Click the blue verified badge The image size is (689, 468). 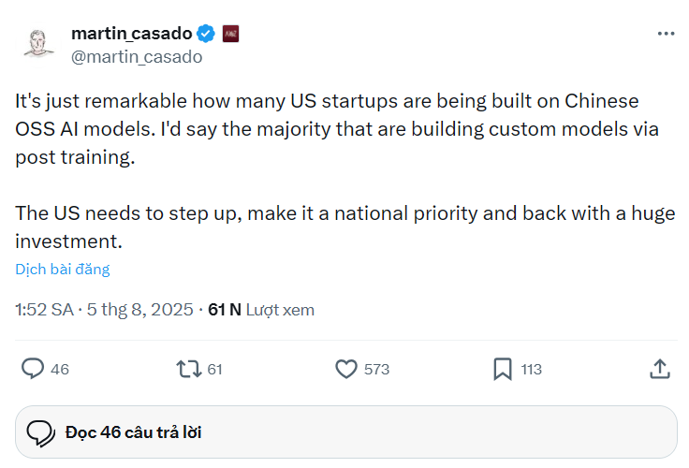pos(206,34)
